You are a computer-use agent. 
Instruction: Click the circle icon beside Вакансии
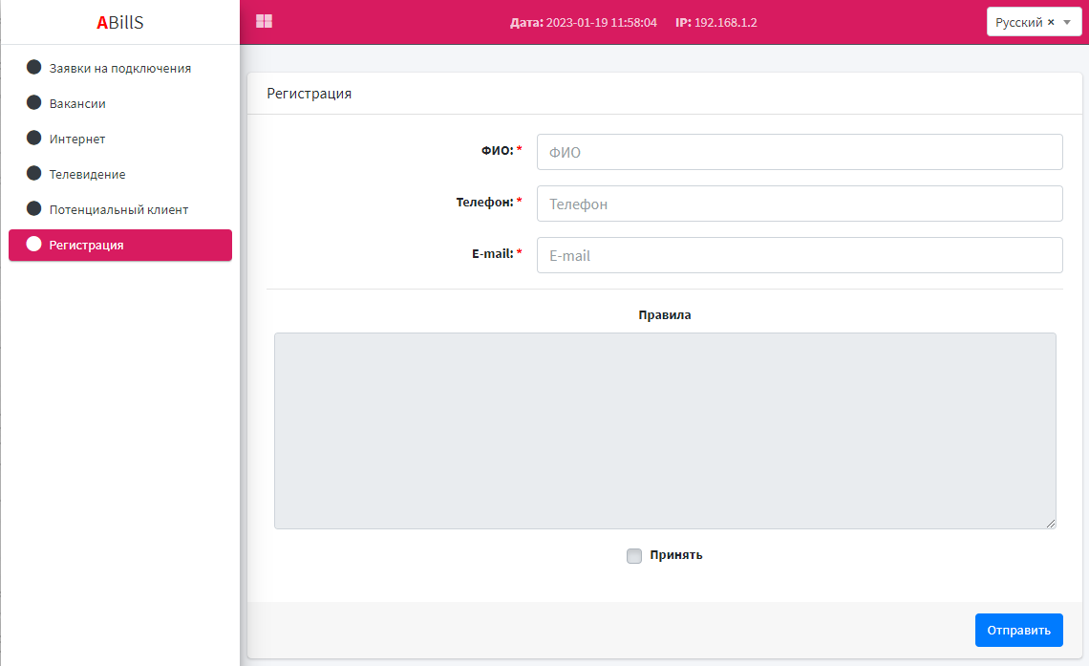tap(34, 103)
